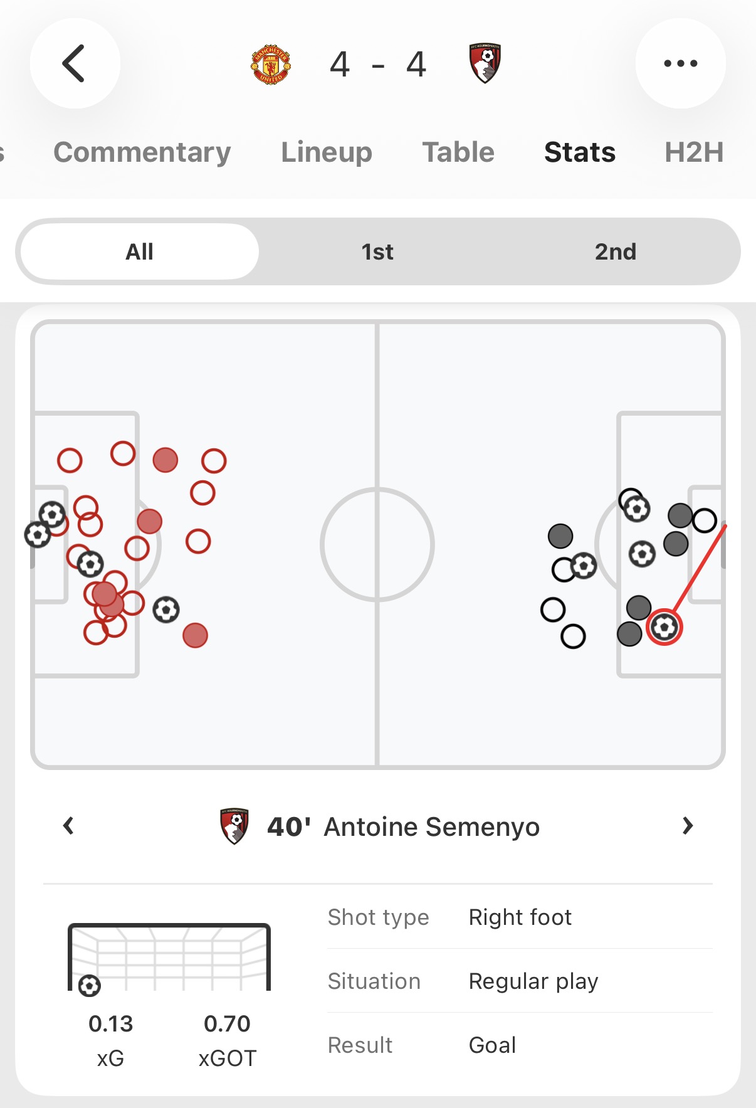The width and height of the screenshot is (756, 1108).
Task: Select the goal marker outside the left penalty box
Action: tap(166, 609)
